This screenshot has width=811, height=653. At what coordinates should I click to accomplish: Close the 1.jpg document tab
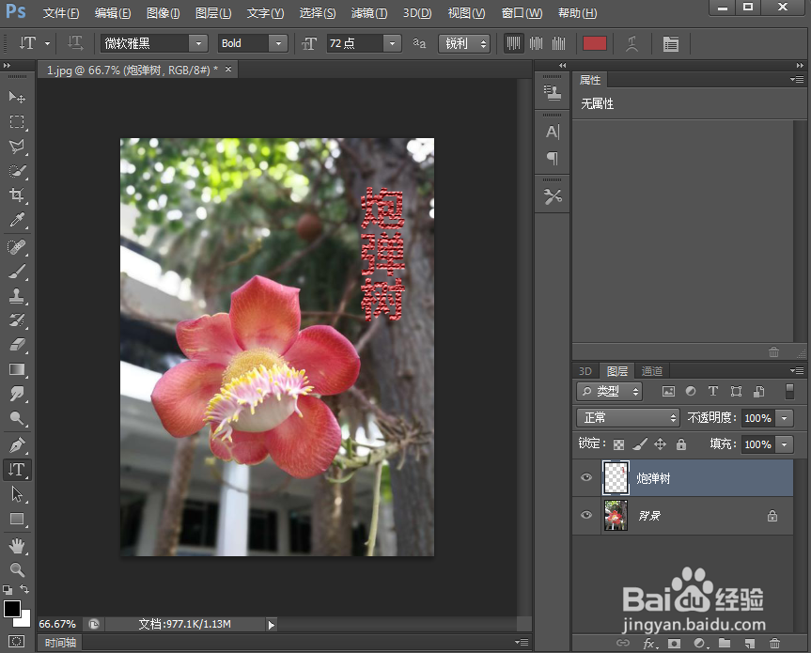(228, 69)
